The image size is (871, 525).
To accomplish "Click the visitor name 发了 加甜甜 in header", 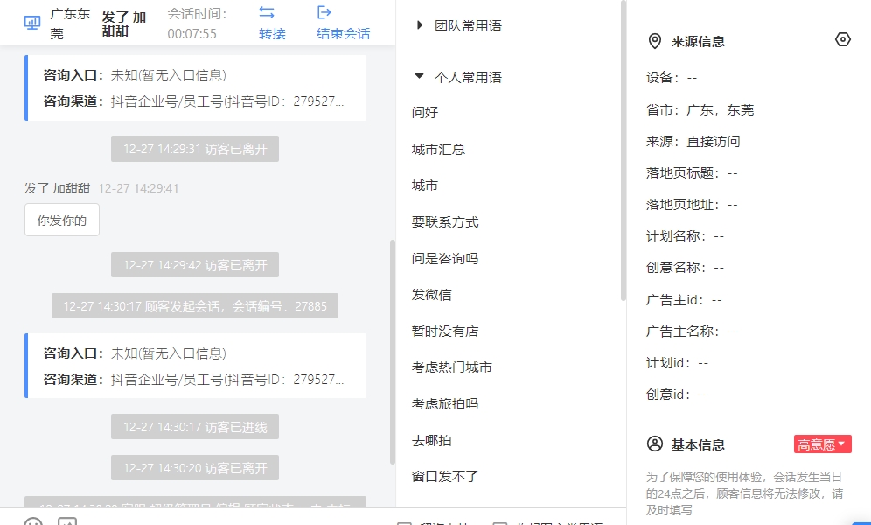I will pyautogui.click(x=124, y=24).
